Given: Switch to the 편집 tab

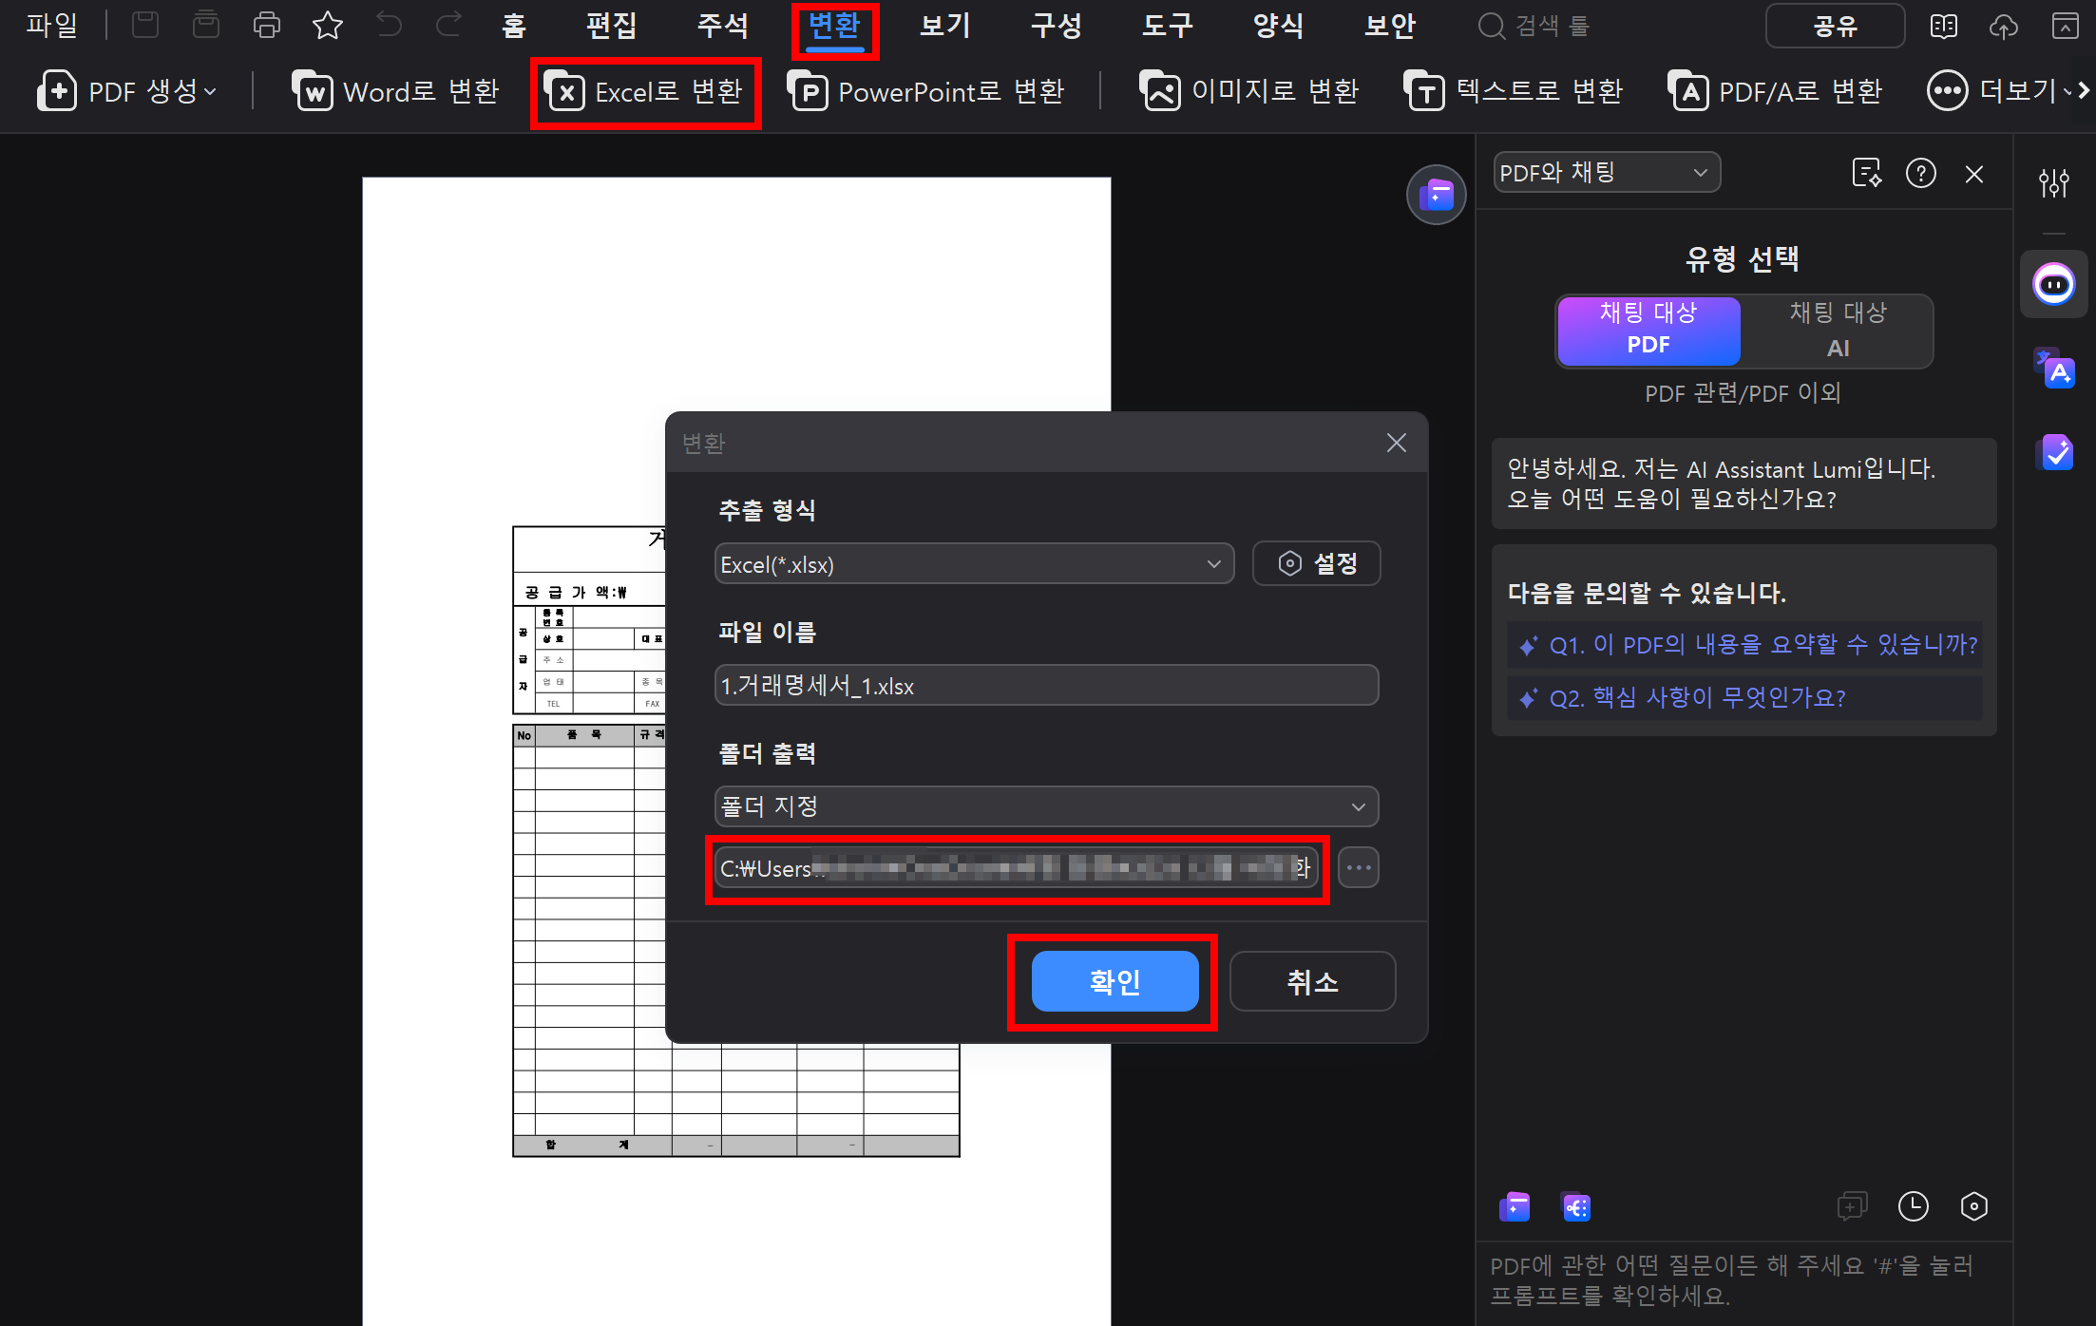Looking at the screenshot, I should 611,26.
